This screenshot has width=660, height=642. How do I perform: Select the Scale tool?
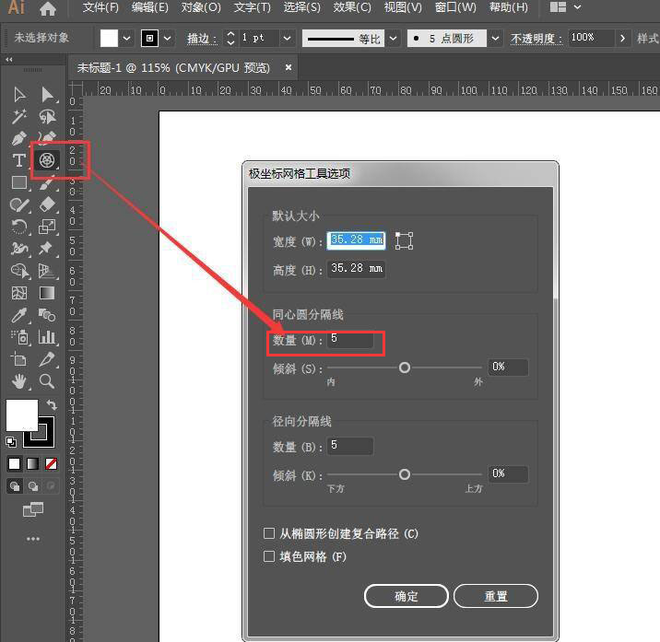tap(47, 227)
